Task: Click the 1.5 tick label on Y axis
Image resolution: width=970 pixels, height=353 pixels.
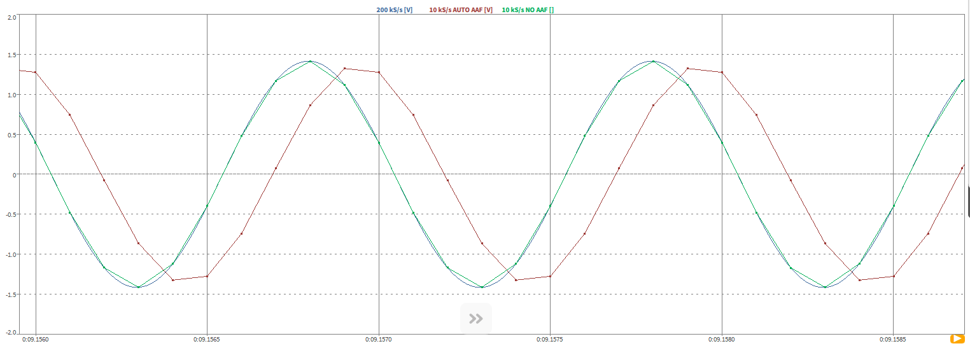Action: (11, 55)
